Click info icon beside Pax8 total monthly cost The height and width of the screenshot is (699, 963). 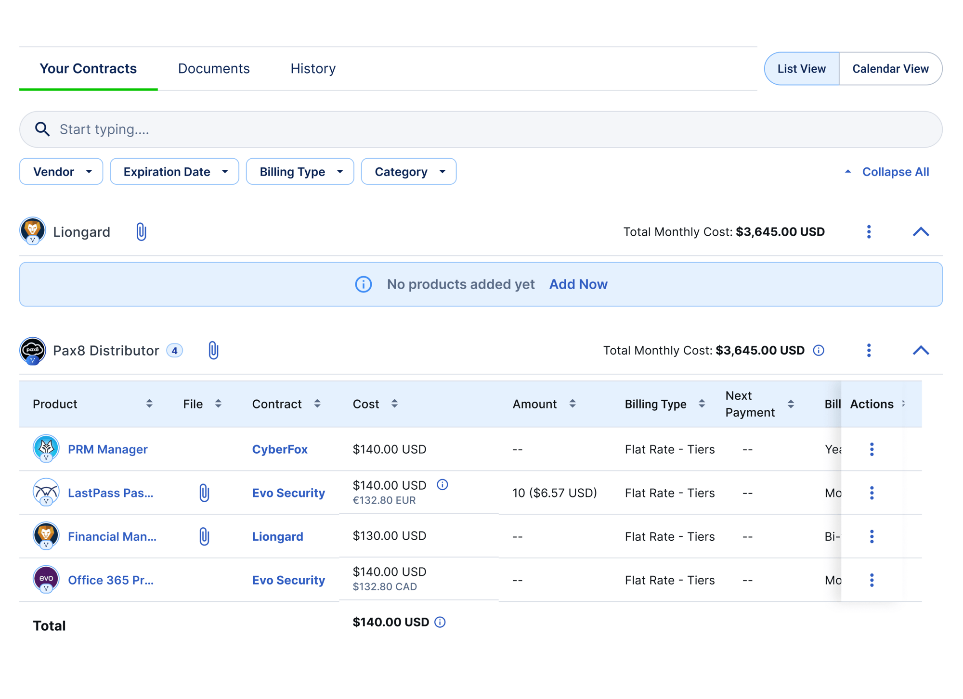[819, 350]
